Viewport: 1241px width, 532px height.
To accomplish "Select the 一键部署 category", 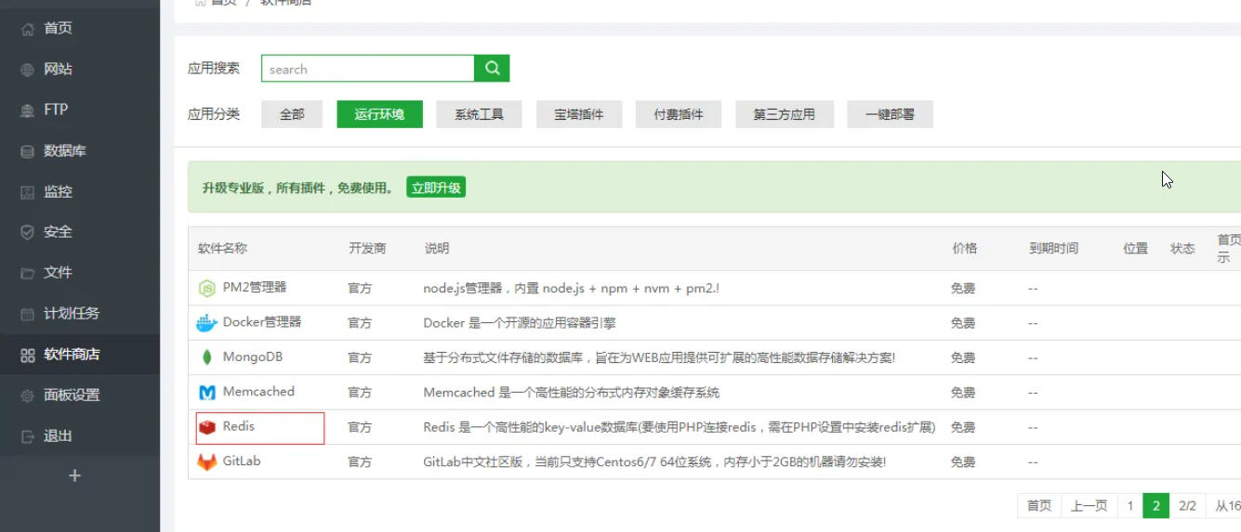I will tap(890, 114).
